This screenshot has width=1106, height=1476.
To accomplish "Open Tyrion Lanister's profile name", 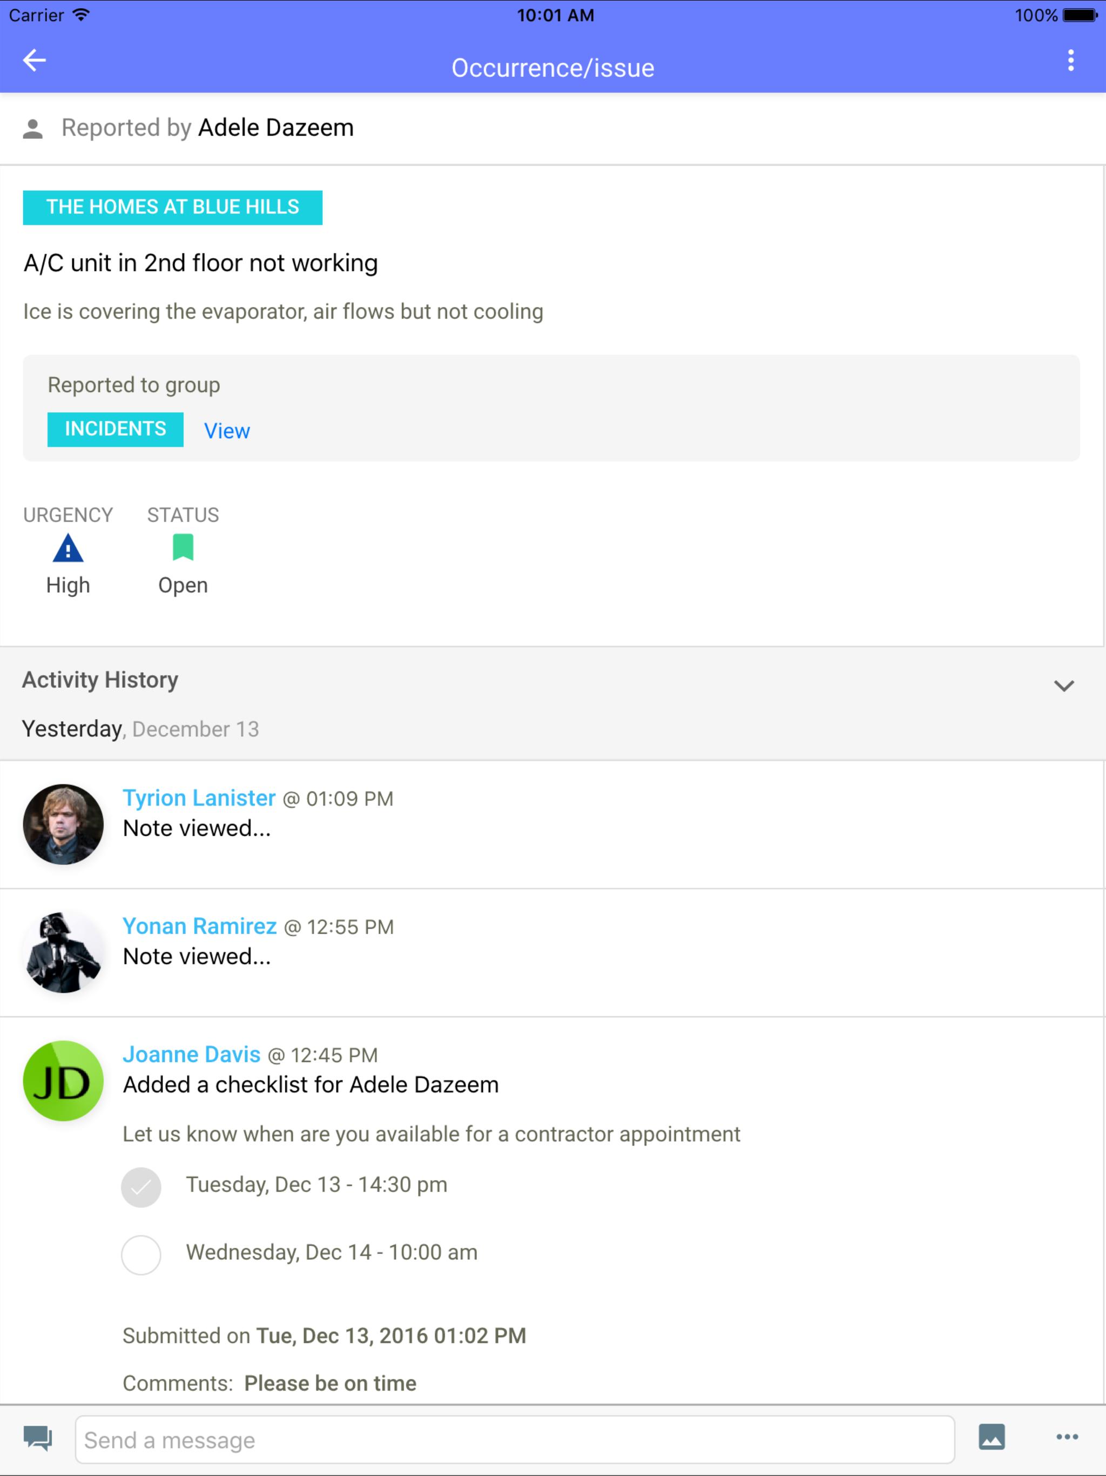I will pyautogui.click(x=199, y=798).
